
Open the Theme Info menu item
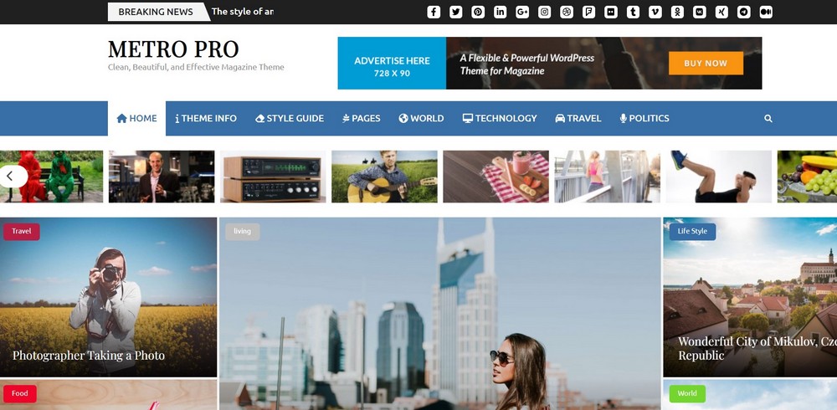pos(206,119)
